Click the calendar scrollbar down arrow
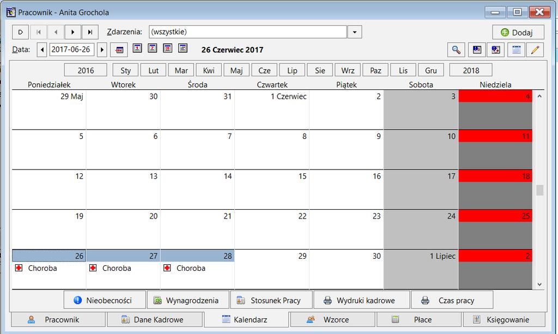 [x=539, y=284]
